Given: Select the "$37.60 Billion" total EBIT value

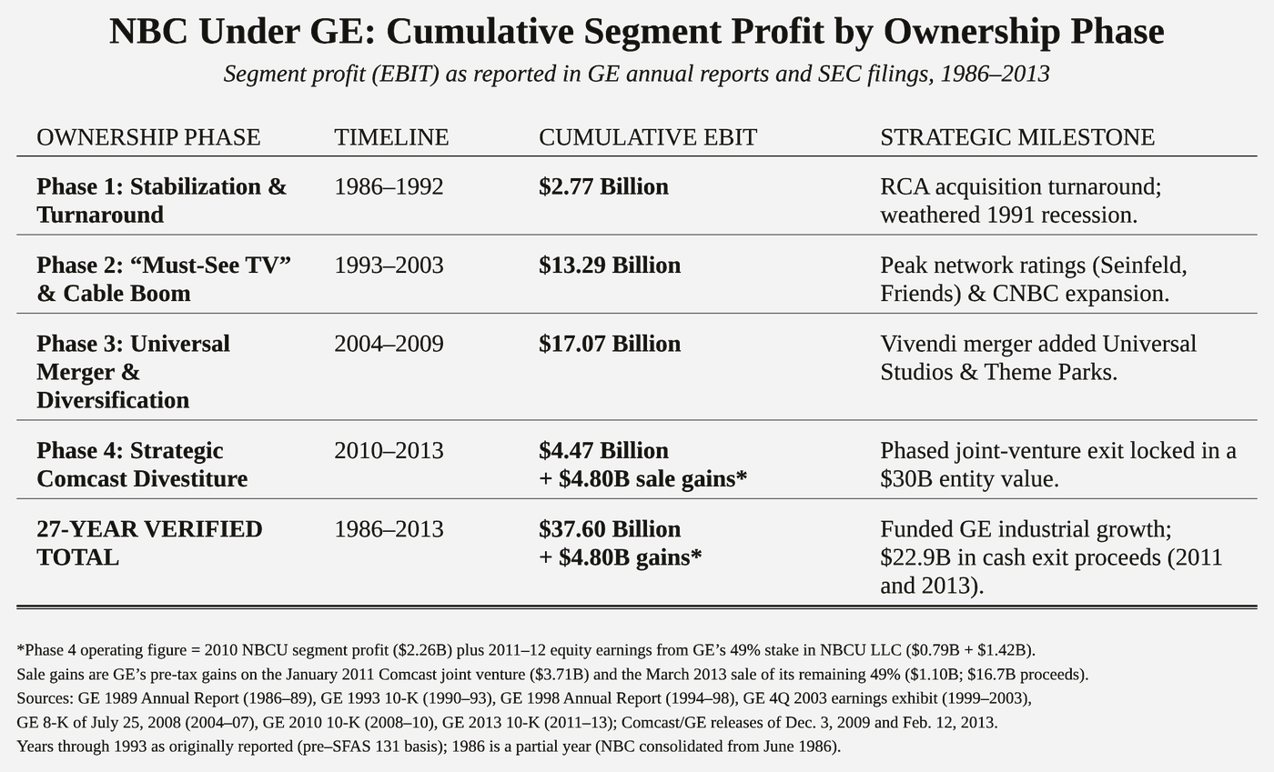Looking at the screenshot, I should pyautogui.click(x=610, y=529).
